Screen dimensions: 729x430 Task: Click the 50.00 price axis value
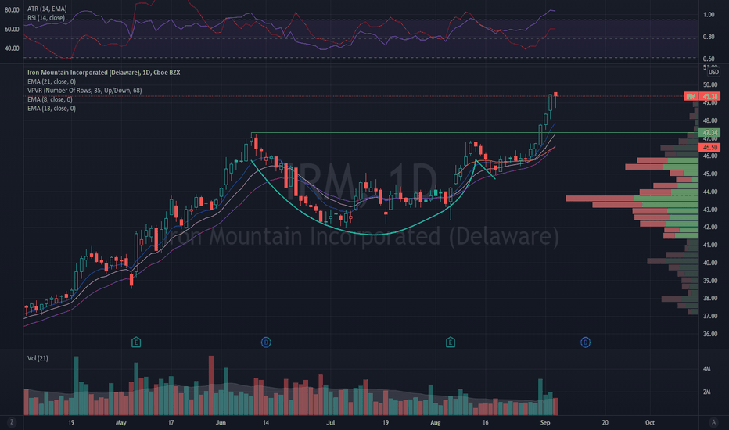pyautogui.click(x=710, y=84)
